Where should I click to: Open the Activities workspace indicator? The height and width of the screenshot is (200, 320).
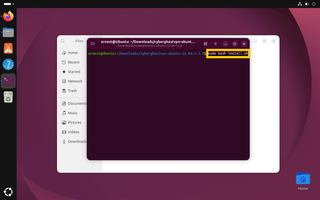[9, 4]
